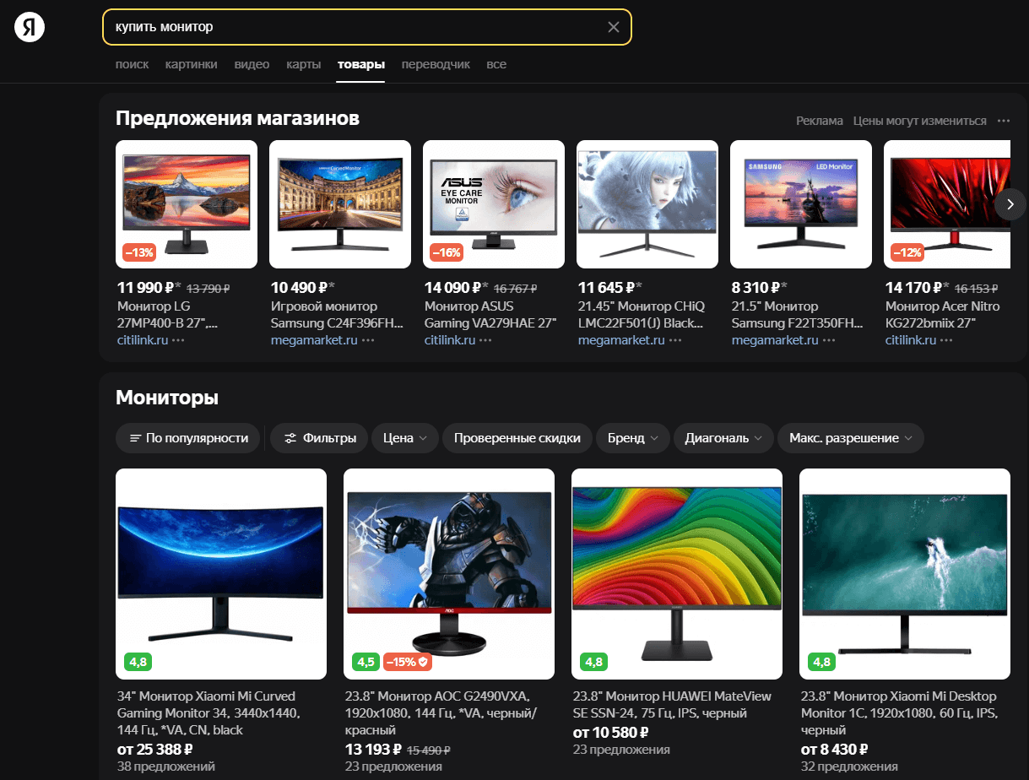The image size is (1029, 780).
Task: Visit megamarket.ru link under Samsung C24F396FH
Action: pos(314,340)
